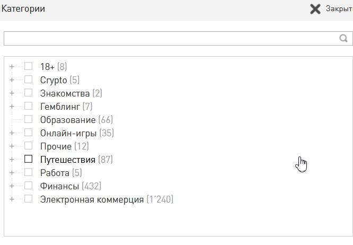Expand the Гемблинг node
Screen dimensions: 353x245
(12, 106)
